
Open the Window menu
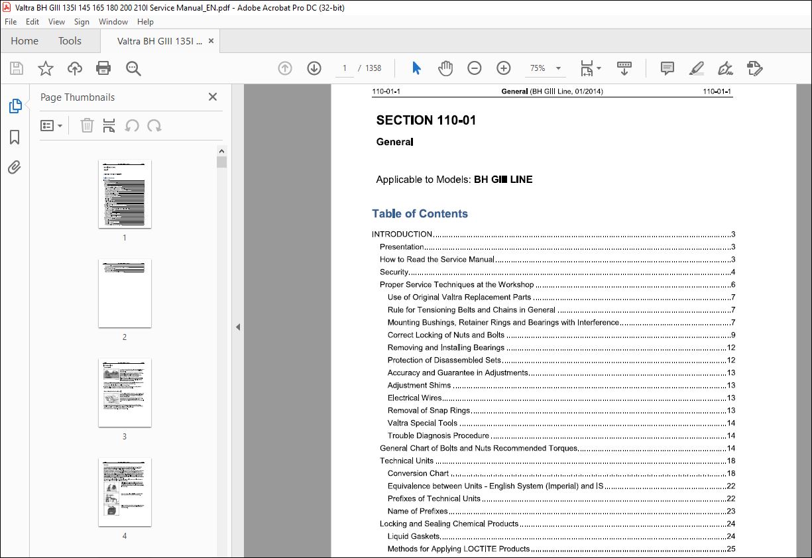[113, 22]
